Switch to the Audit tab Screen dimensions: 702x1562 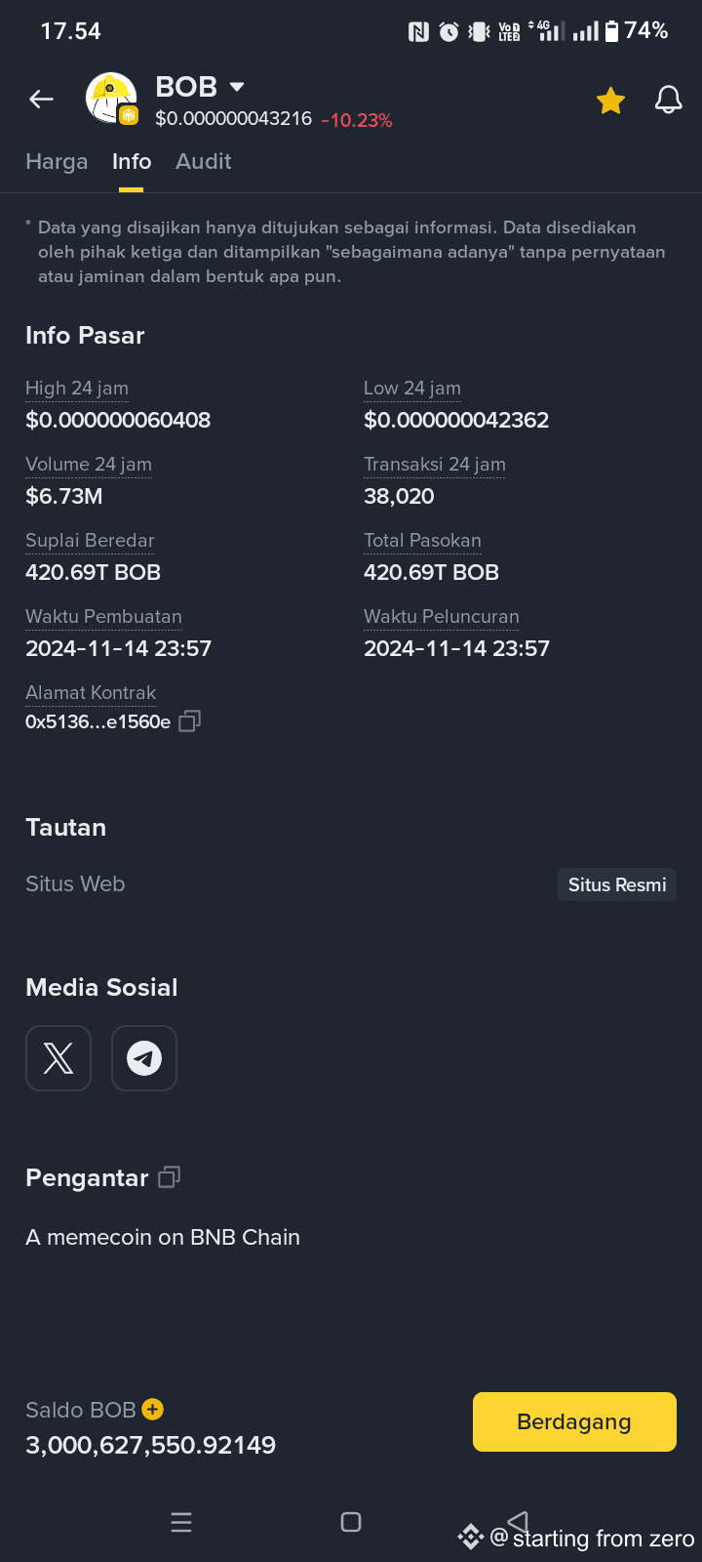203,161
